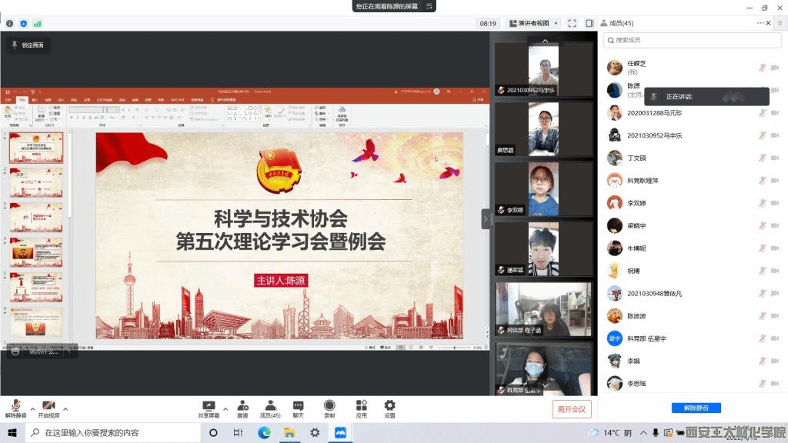788x443 pixels.
Task: Start recording with the 录制 icon
Action: (329, 408)
